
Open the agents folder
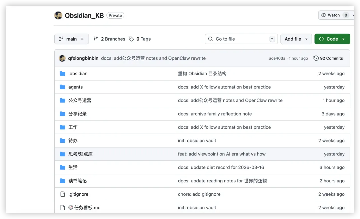tap(75, 87)
